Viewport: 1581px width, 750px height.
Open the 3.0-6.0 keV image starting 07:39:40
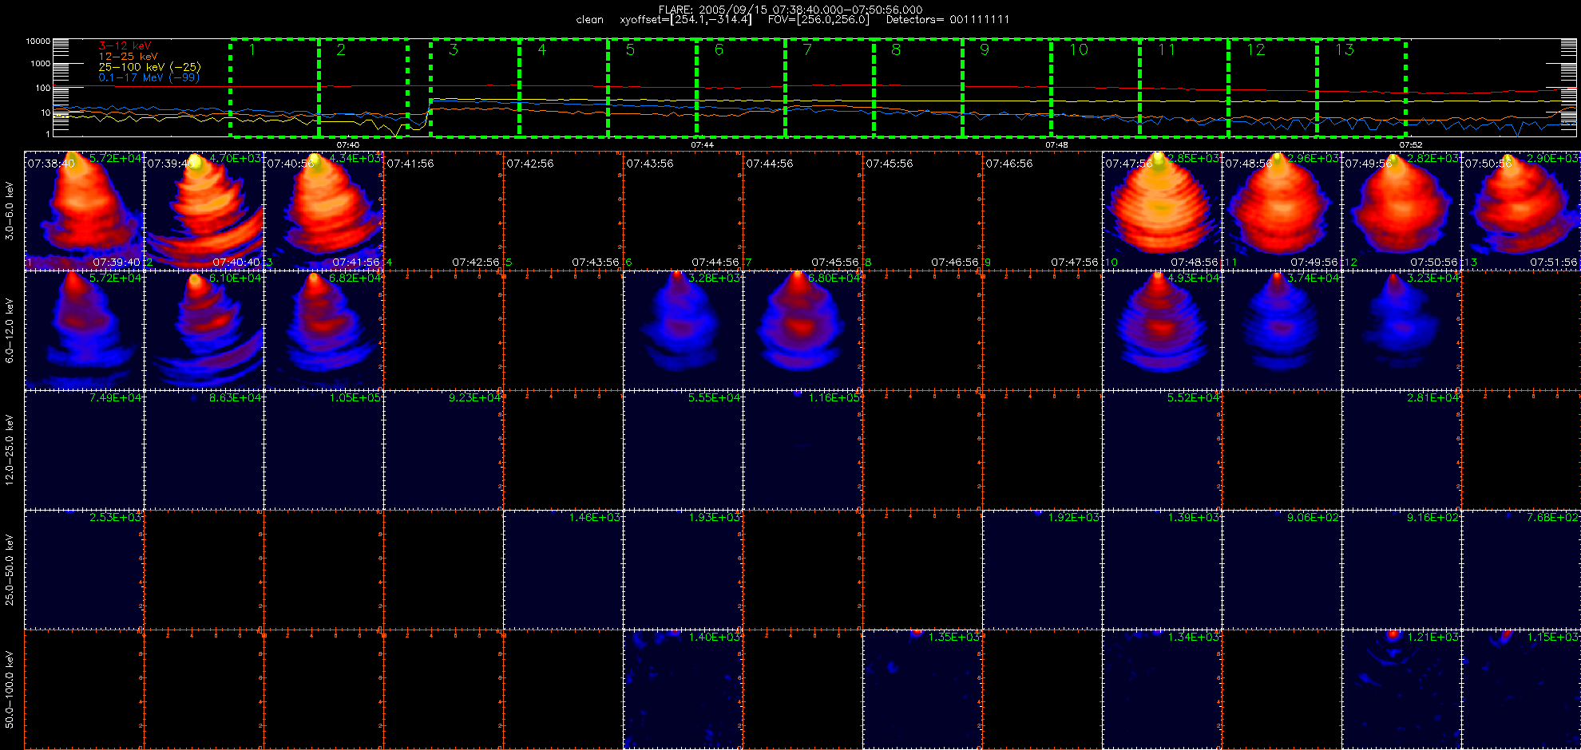(204, 211)
